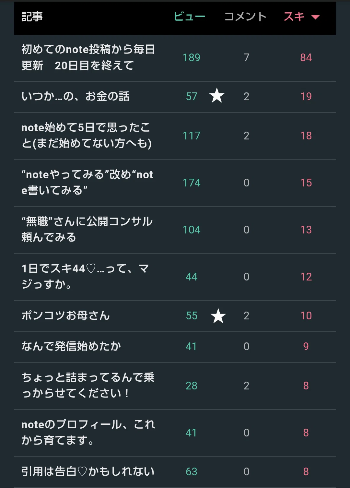Select the スキ column header
The image size is (350, 488).
click(294, 17)
